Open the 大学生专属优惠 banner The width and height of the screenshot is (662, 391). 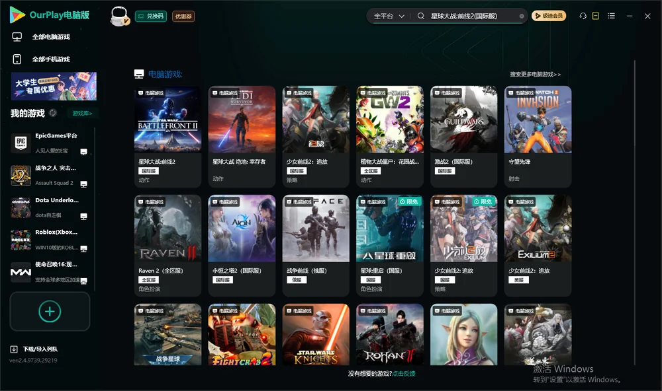point(54,87)
